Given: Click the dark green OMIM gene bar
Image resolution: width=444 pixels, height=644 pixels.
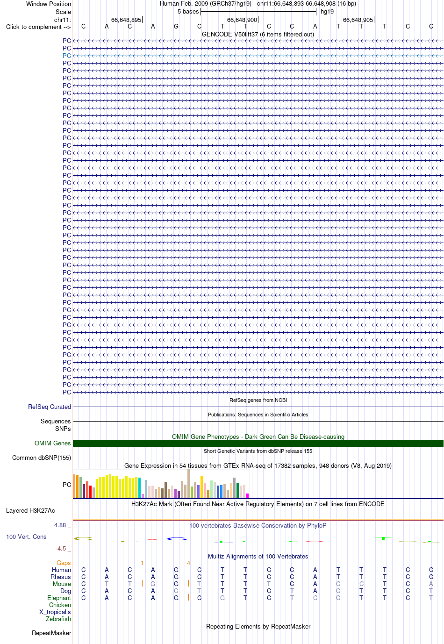Looking at the screenshot, I should 258,444.
